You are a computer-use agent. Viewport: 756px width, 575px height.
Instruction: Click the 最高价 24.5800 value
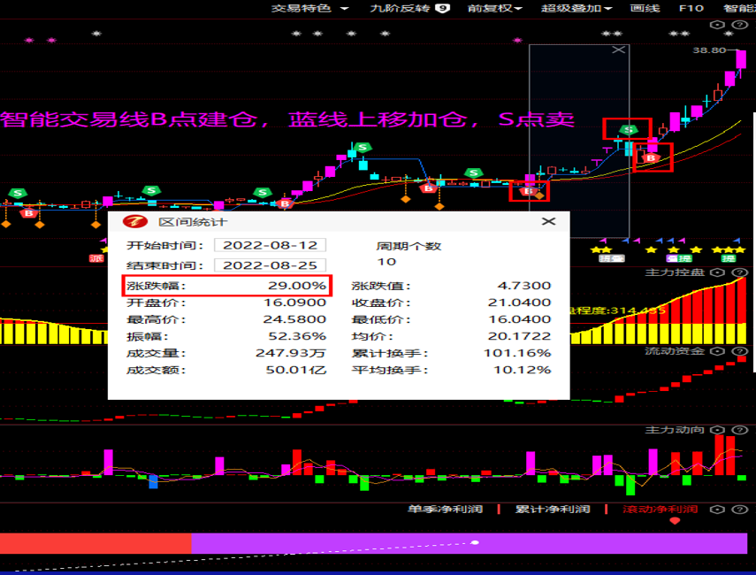[x=294, y=318]
